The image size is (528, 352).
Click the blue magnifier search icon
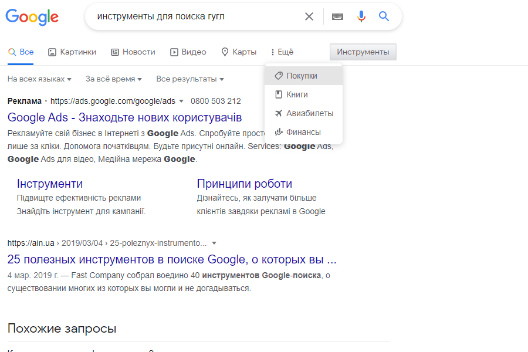click(x=384, y=16)
